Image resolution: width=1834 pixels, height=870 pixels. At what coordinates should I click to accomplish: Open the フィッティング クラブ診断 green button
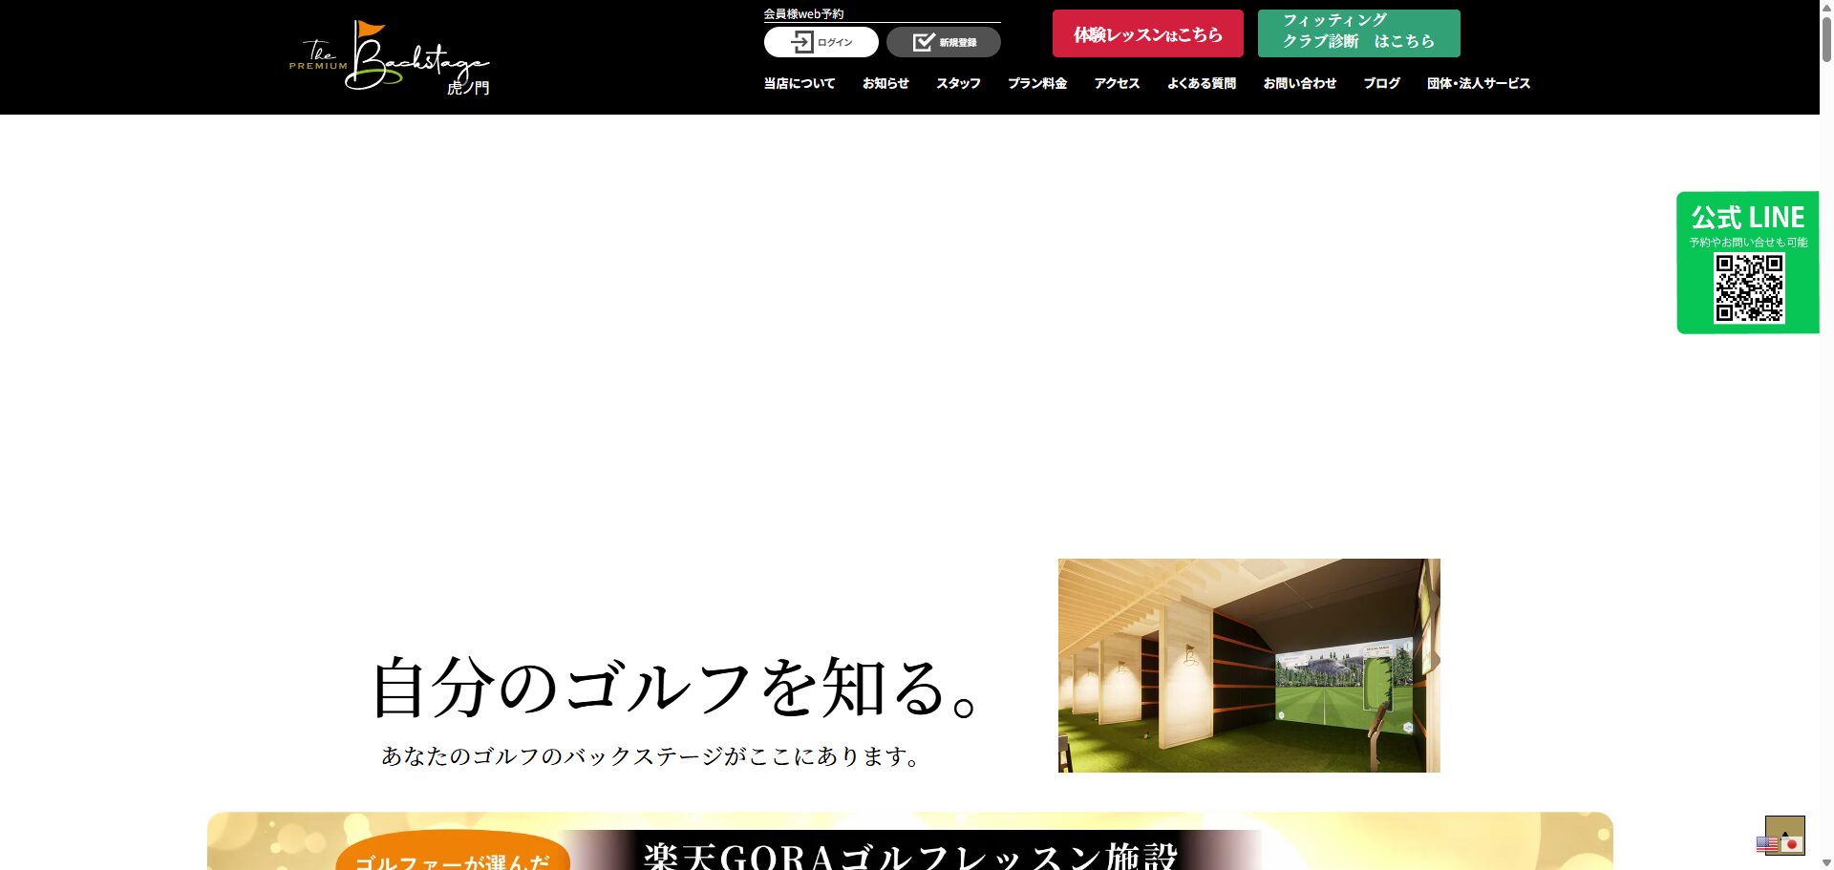tap(1358, 34)
